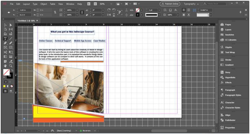Click the Flip Vertical icon
250x134 pixels.
[114, 15]
